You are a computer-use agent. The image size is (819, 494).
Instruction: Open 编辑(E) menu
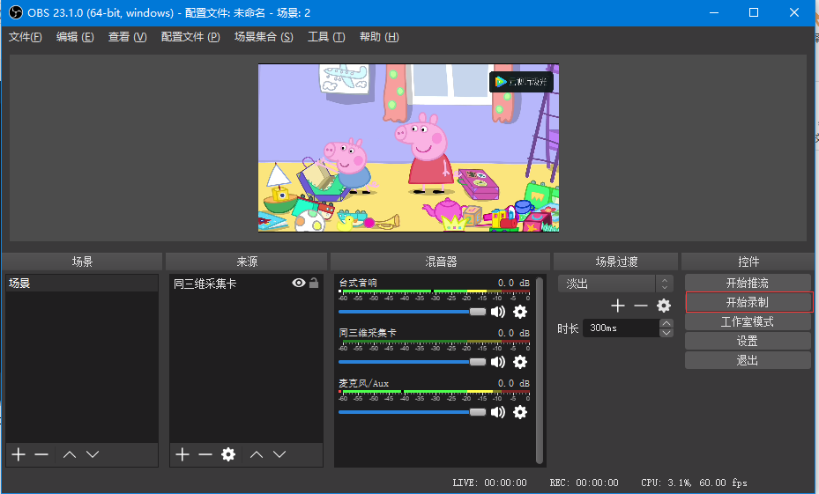click(x=75, y=37)
